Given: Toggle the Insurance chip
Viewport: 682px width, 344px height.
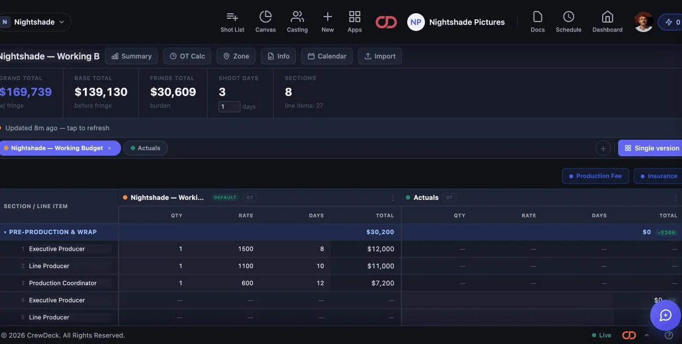Looking at the screenshot, I should click(658, 176).
